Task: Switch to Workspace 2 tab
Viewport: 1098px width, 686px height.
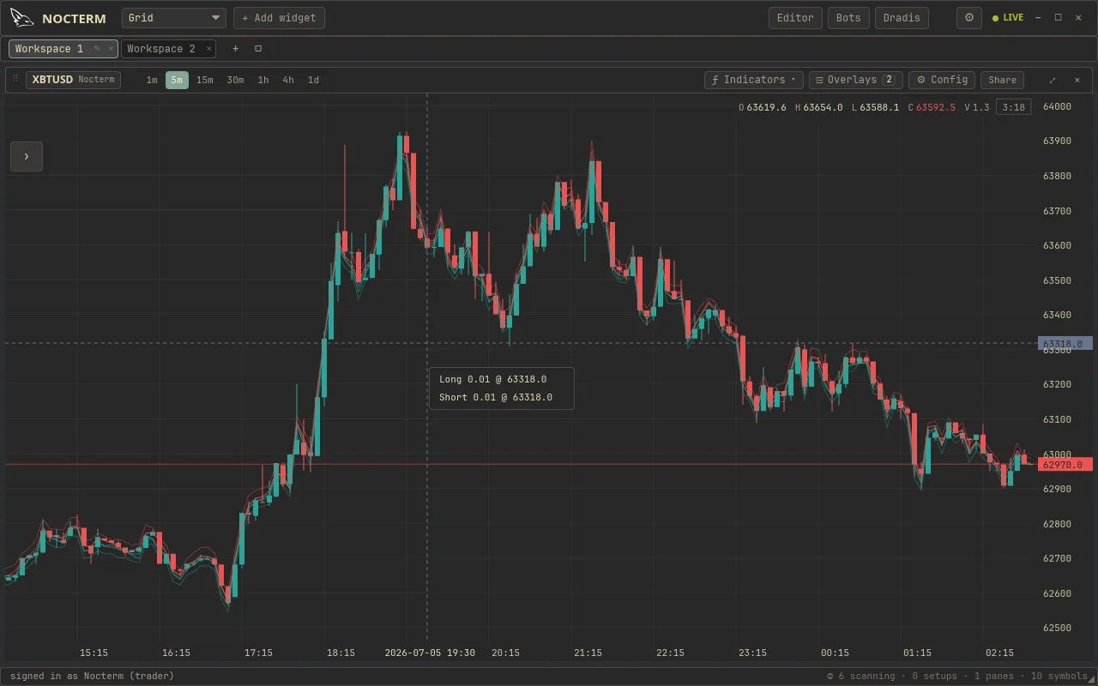Action: pyautogui.click(x=161, y=49)
